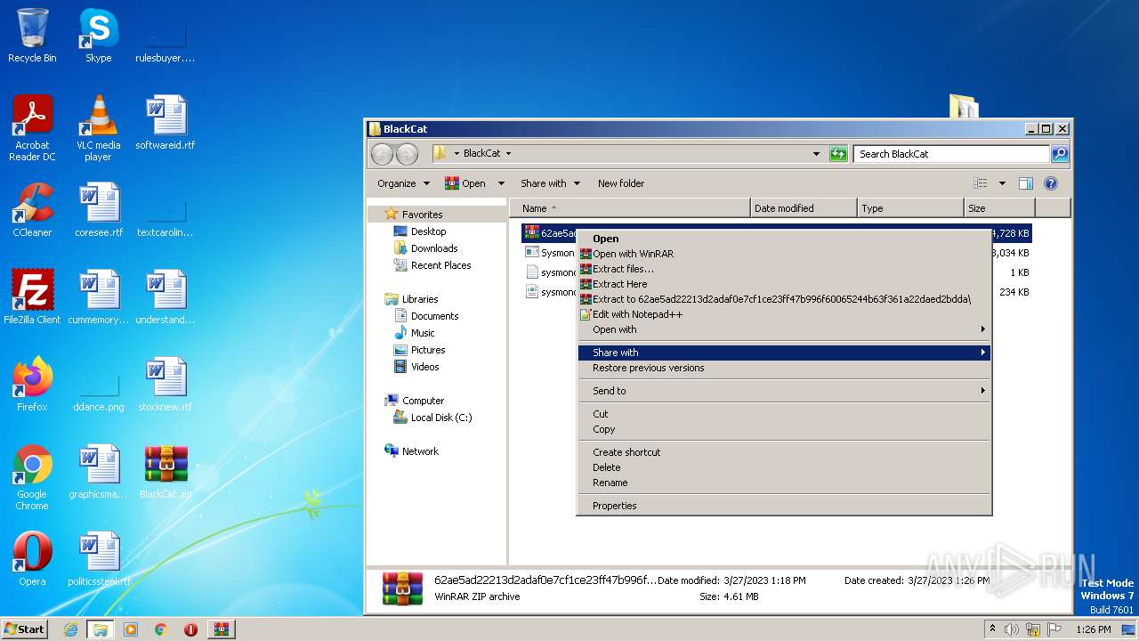Open Firefox desktop shortcut
The image size is (1139, 641).
click(32, 385)
